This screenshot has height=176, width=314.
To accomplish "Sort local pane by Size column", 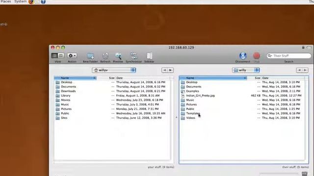I will pos(106,78).
